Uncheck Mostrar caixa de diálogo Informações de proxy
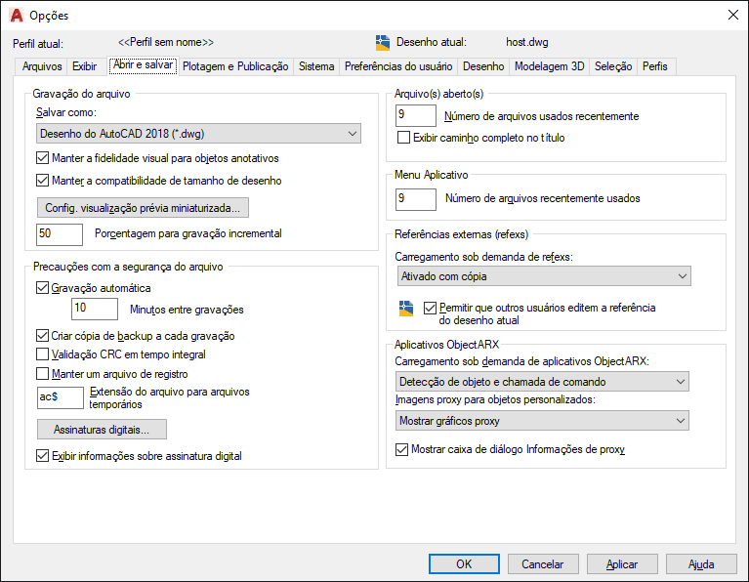 tap(401, 449)
